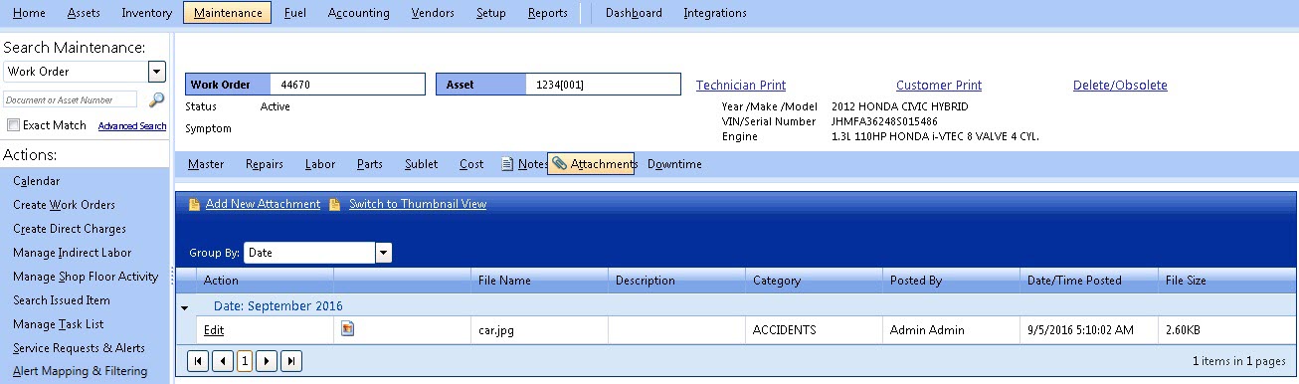Open the Integrations menu item
The width and height of the screenshot is (1299, 384).
coord(715,13)
